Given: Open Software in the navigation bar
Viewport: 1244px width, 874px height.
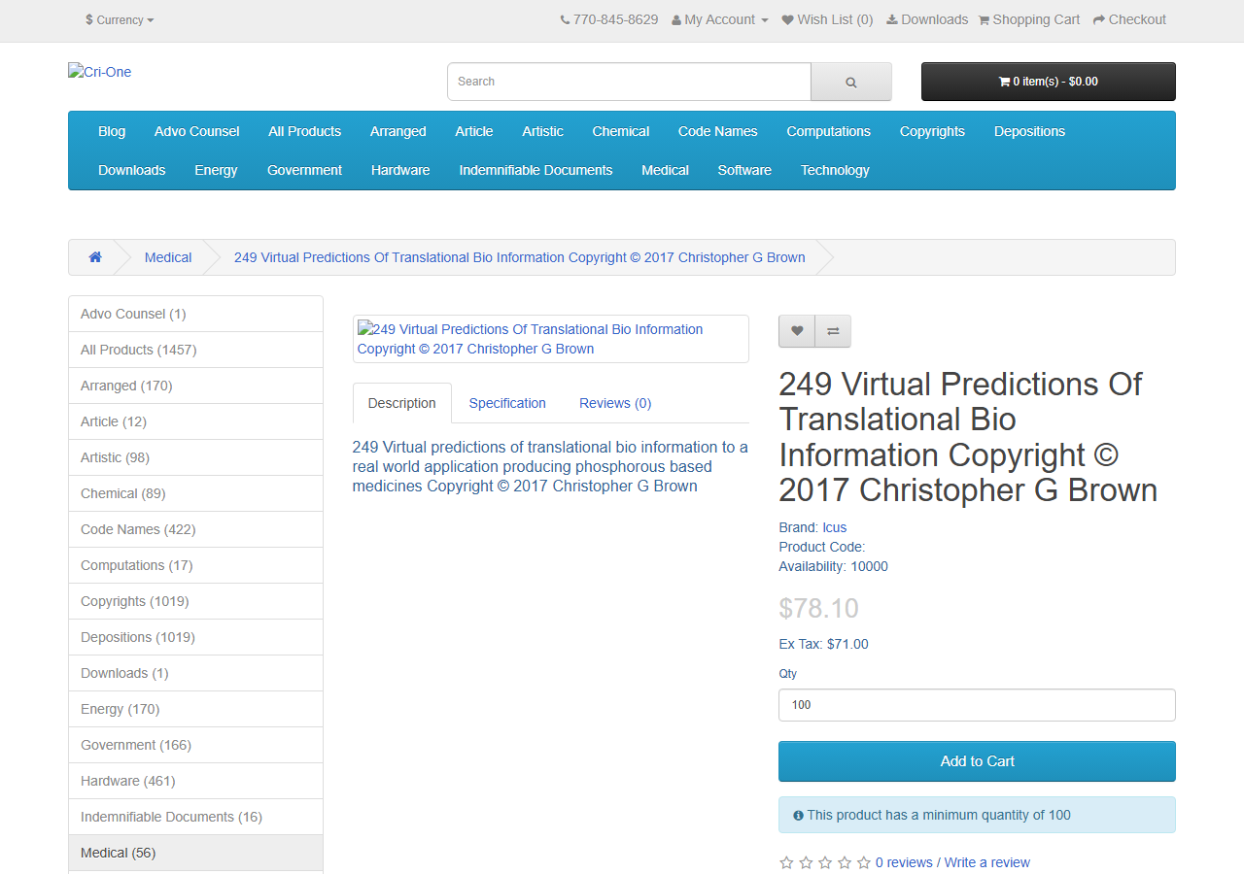Looking at the screenshot, I should tap(744, 170).
